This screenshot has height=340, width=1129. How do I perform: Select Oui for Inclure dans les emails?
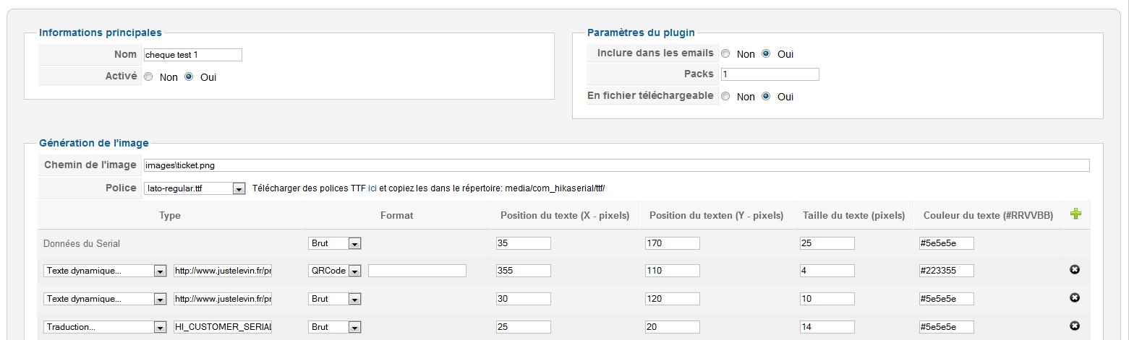pos(766,53)
